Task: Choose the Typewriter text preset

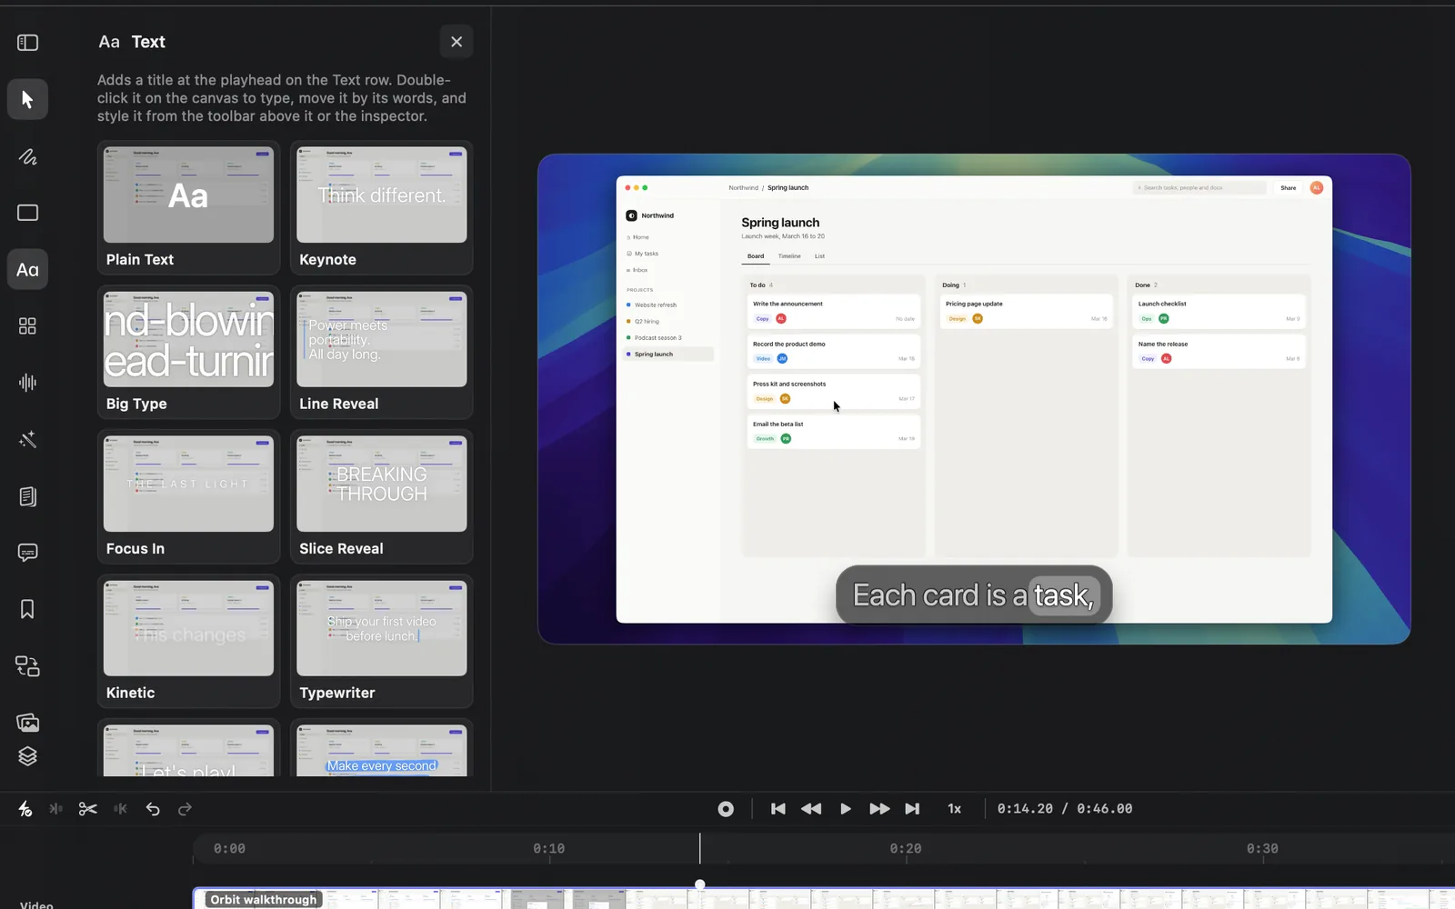Action: coord(382,642)
